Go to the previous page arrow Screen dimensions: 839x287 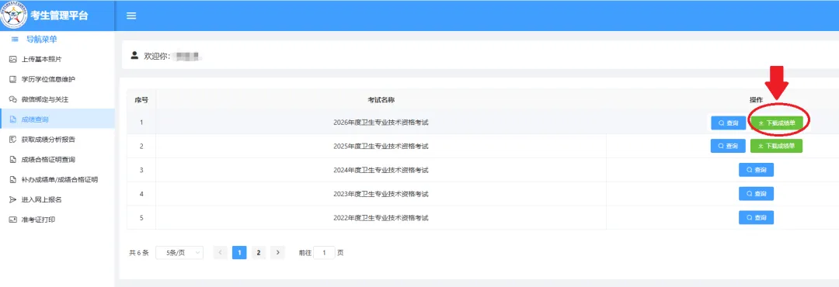point(220,253)
